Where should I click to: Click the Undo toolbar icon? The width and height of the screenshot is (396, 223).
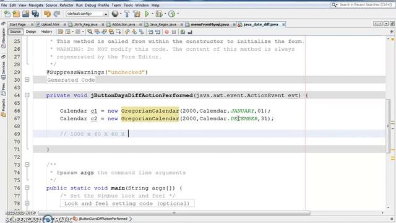click(47, 14)
